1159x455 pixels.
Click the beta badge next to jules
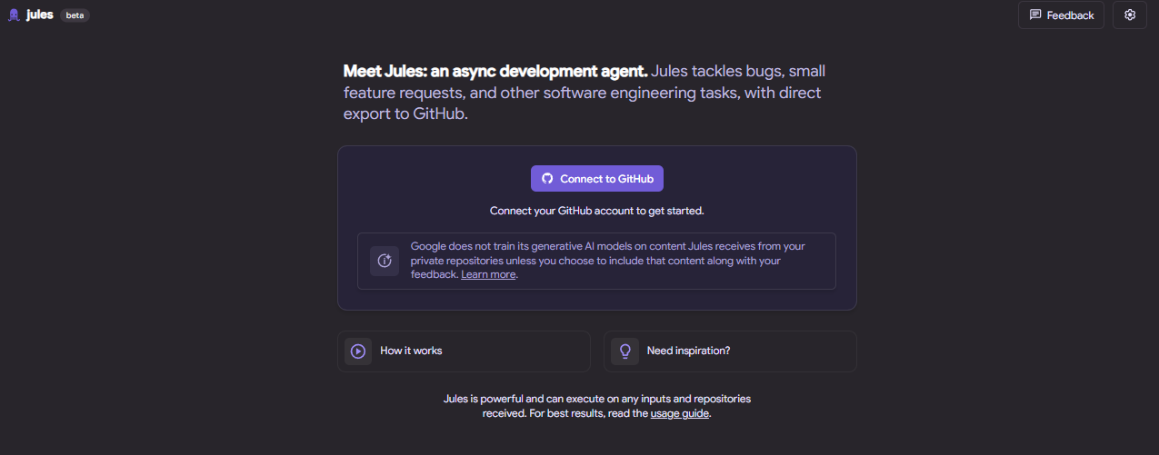(x=75, y=15)
